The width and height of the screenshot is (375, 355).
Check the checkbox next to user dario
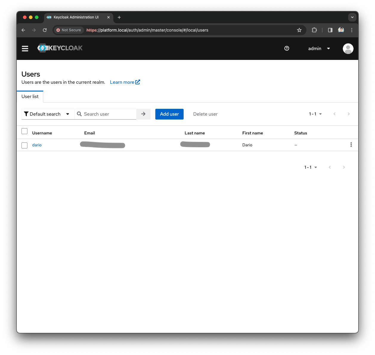pos(24,145)
